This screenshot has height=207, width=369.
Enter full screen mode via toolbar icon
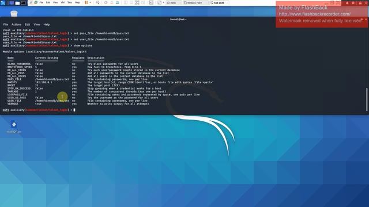tap(137, 2)
